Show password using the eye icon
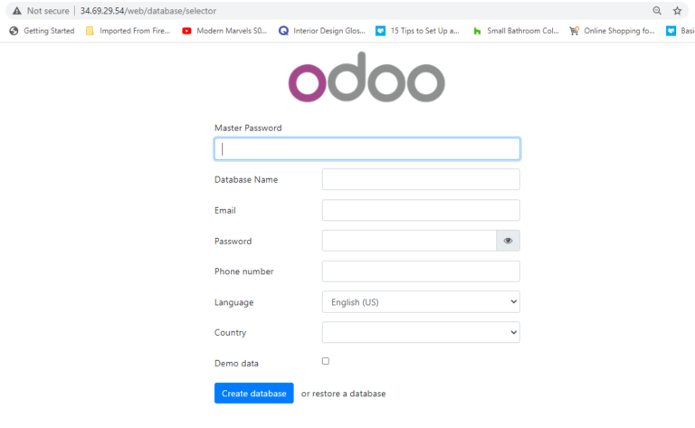 508,241
